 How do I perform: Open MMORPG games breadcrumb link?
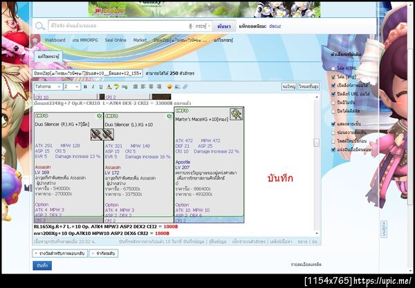coord(85,40)
